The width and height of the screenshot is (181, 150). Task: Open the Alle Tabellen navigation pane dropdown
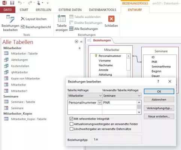click(x=76, y=42)
